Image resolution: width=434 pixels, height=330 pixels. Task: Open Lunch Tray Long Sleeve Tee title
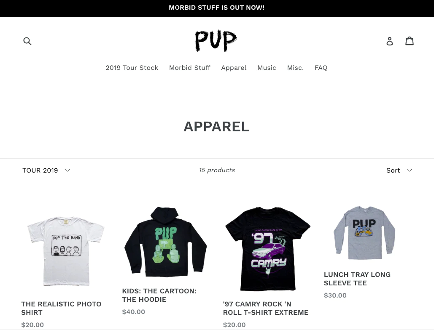point(357,279)
